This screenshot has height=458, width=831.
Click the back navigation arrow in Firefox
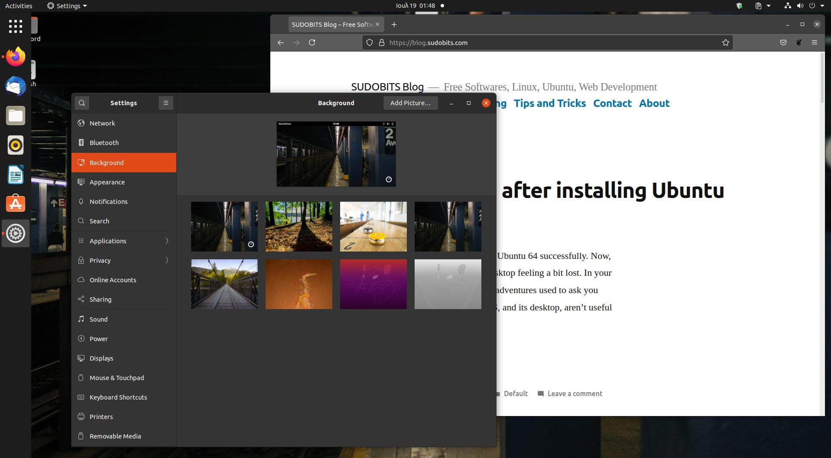click(x=281, y=42)
